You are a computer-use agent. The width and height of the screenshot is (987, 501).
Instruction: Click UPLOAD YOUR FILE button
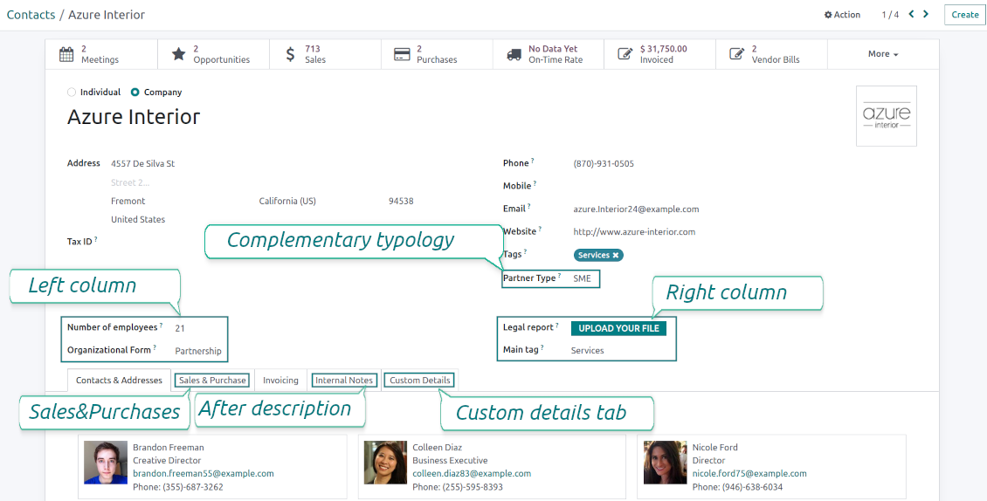tap(618, 328)
